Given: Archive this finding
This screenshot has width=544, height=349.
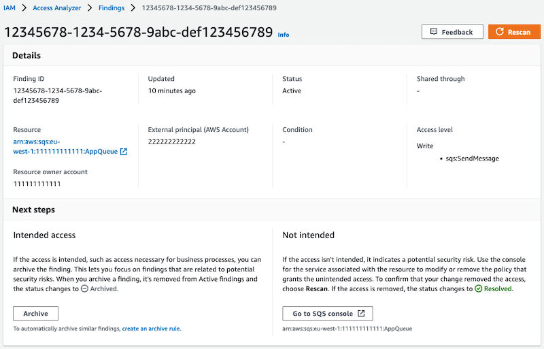Looking at the screenshot, I should (36, 314).
